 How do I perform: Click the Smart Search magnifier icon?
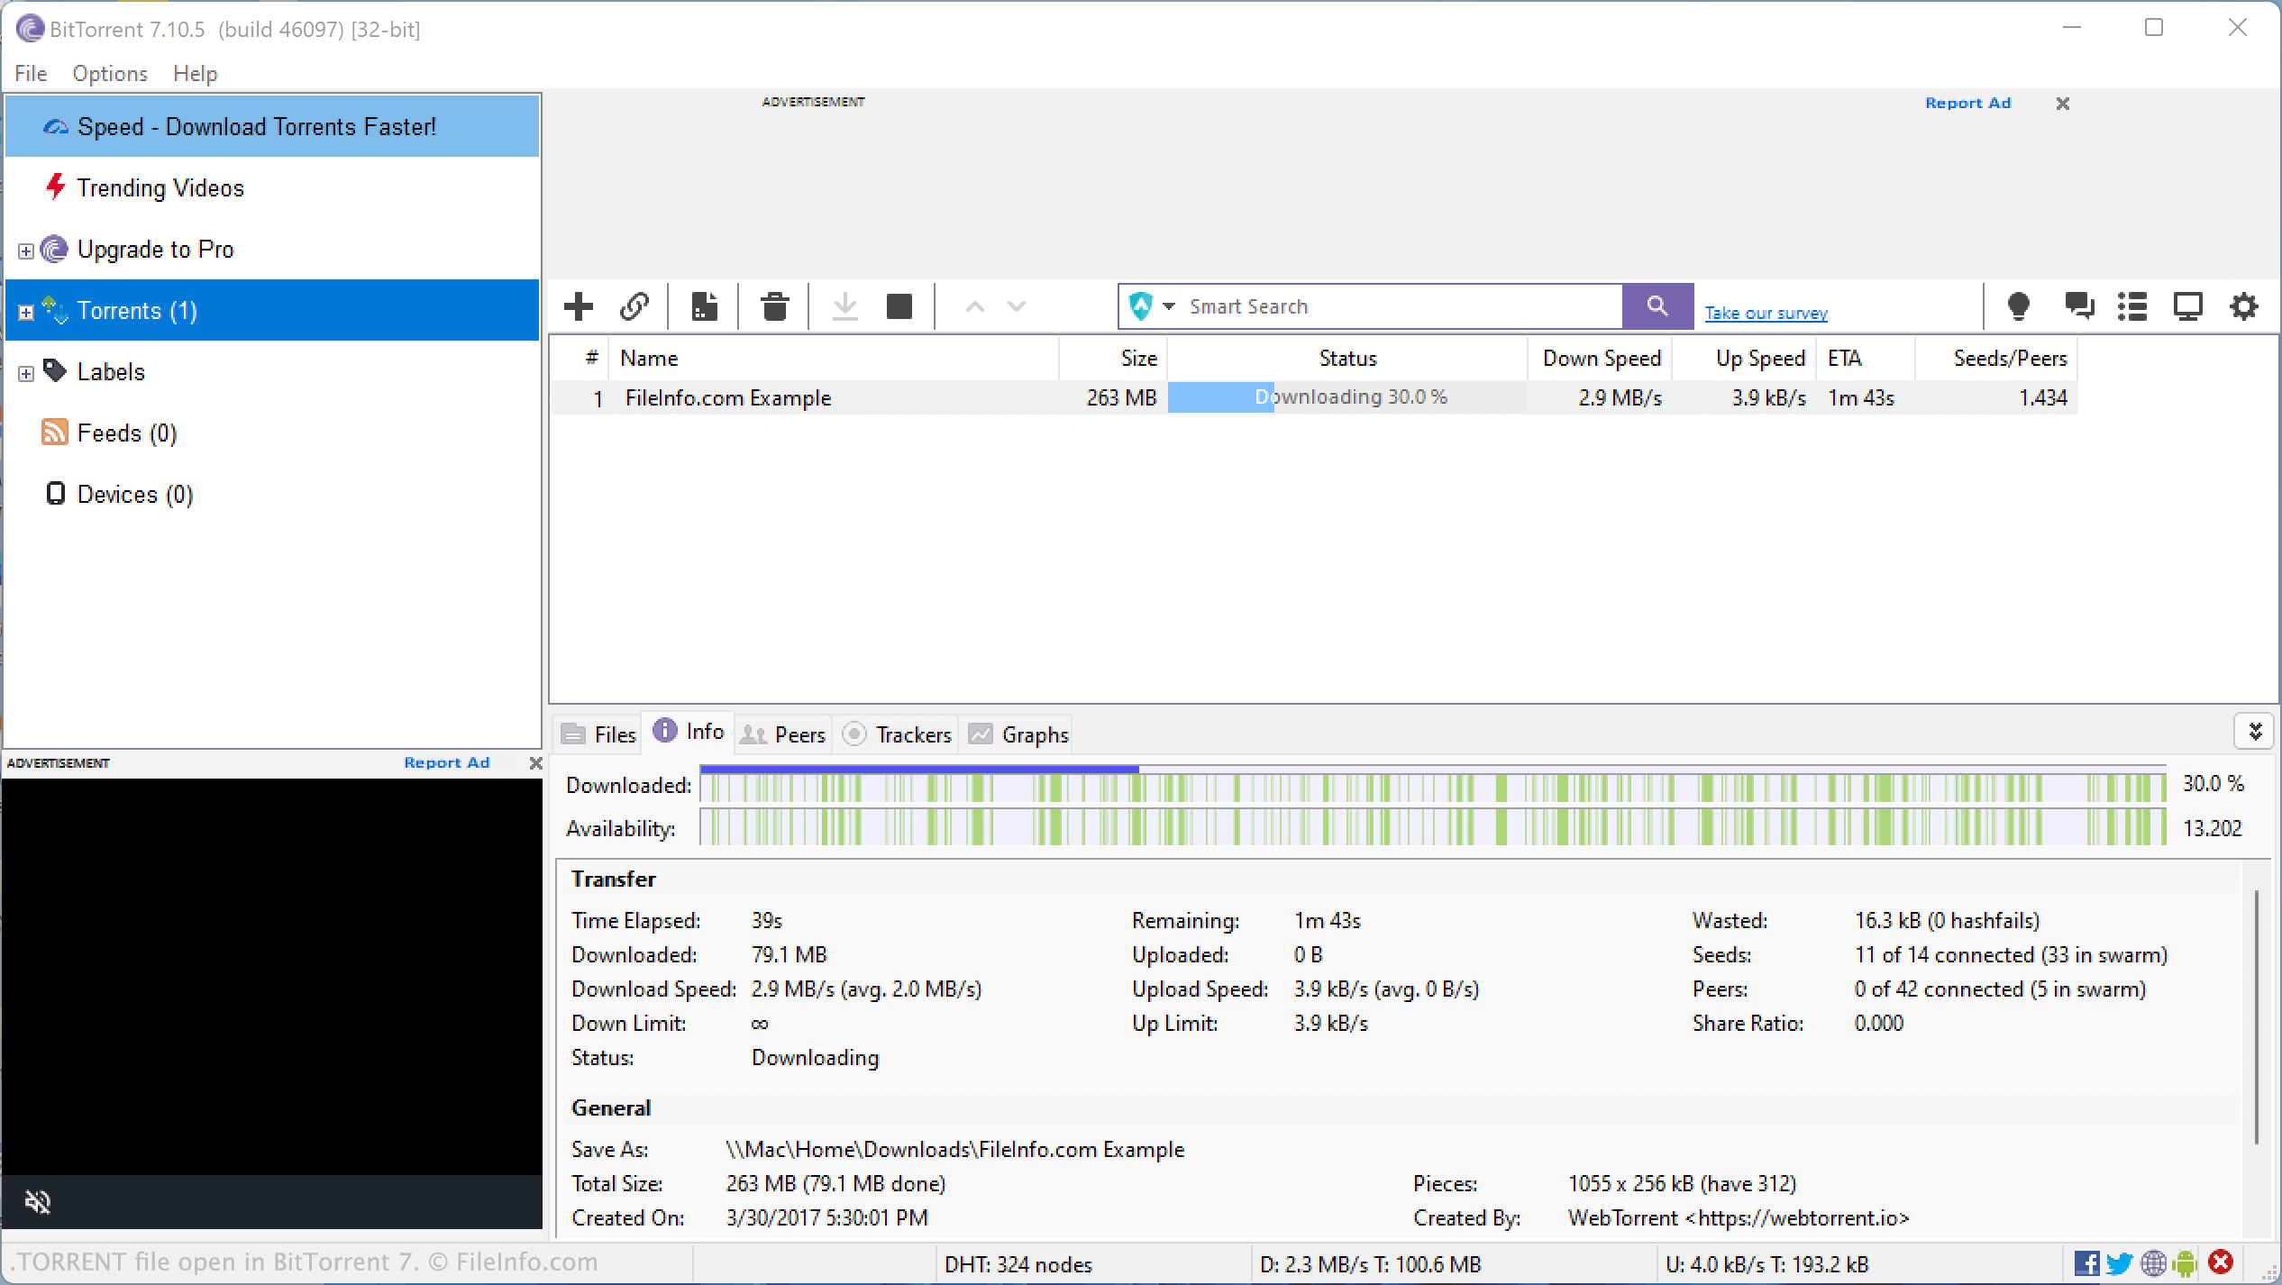coord(1657,307)
